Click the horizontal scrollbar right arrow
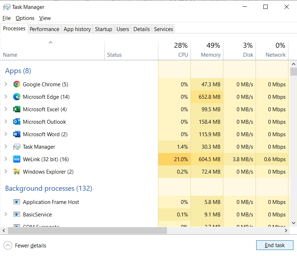 (286, 230)
